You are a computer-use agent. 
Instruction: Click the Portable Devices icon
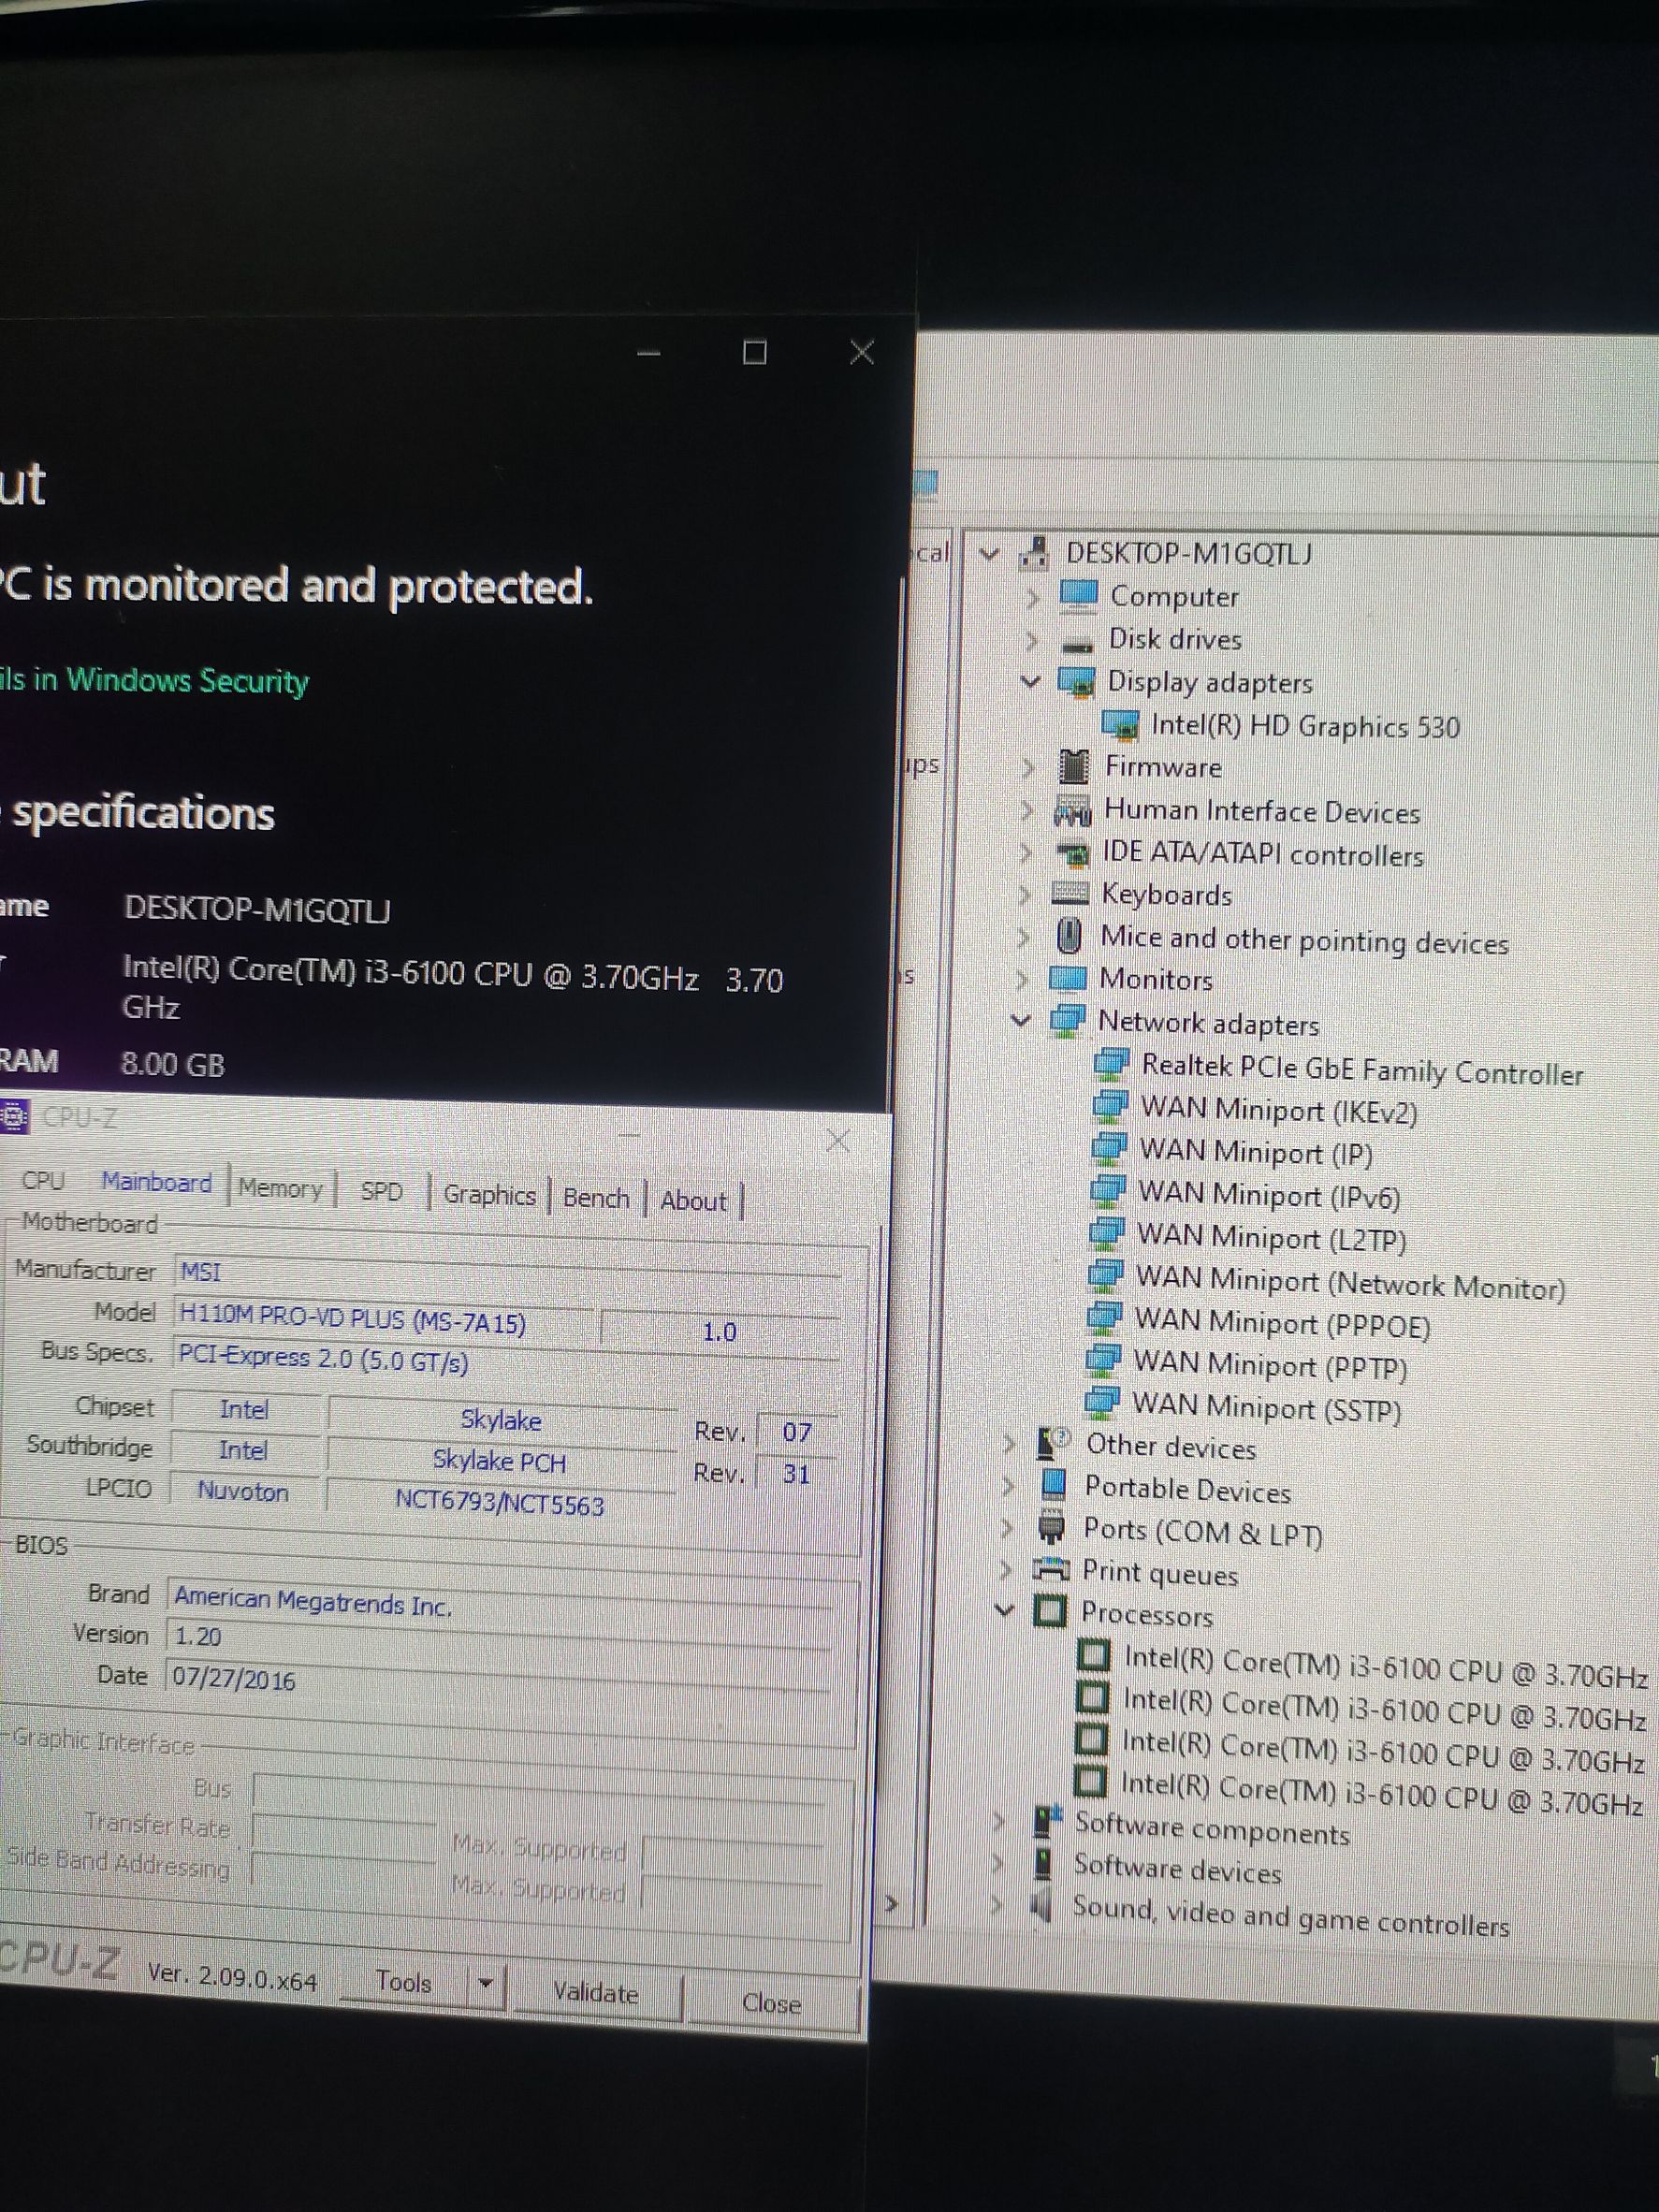(x=1054, y=1485)
